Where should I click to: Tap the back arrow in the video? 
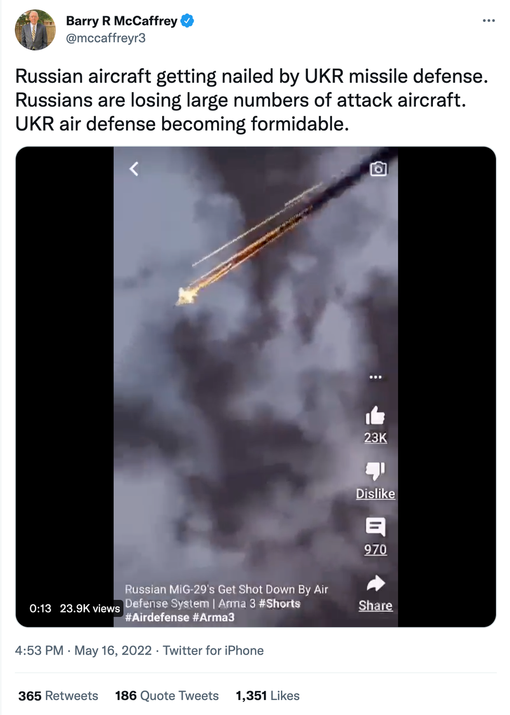134,169
